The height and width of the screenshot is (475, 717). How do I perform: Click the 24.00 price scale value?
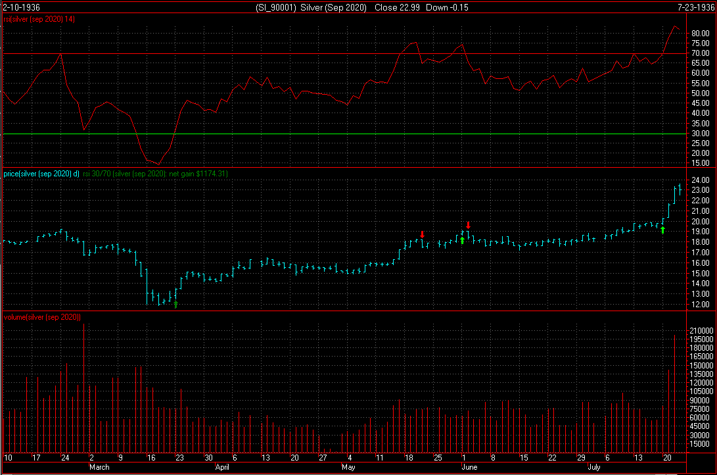[x=700, y=180]
